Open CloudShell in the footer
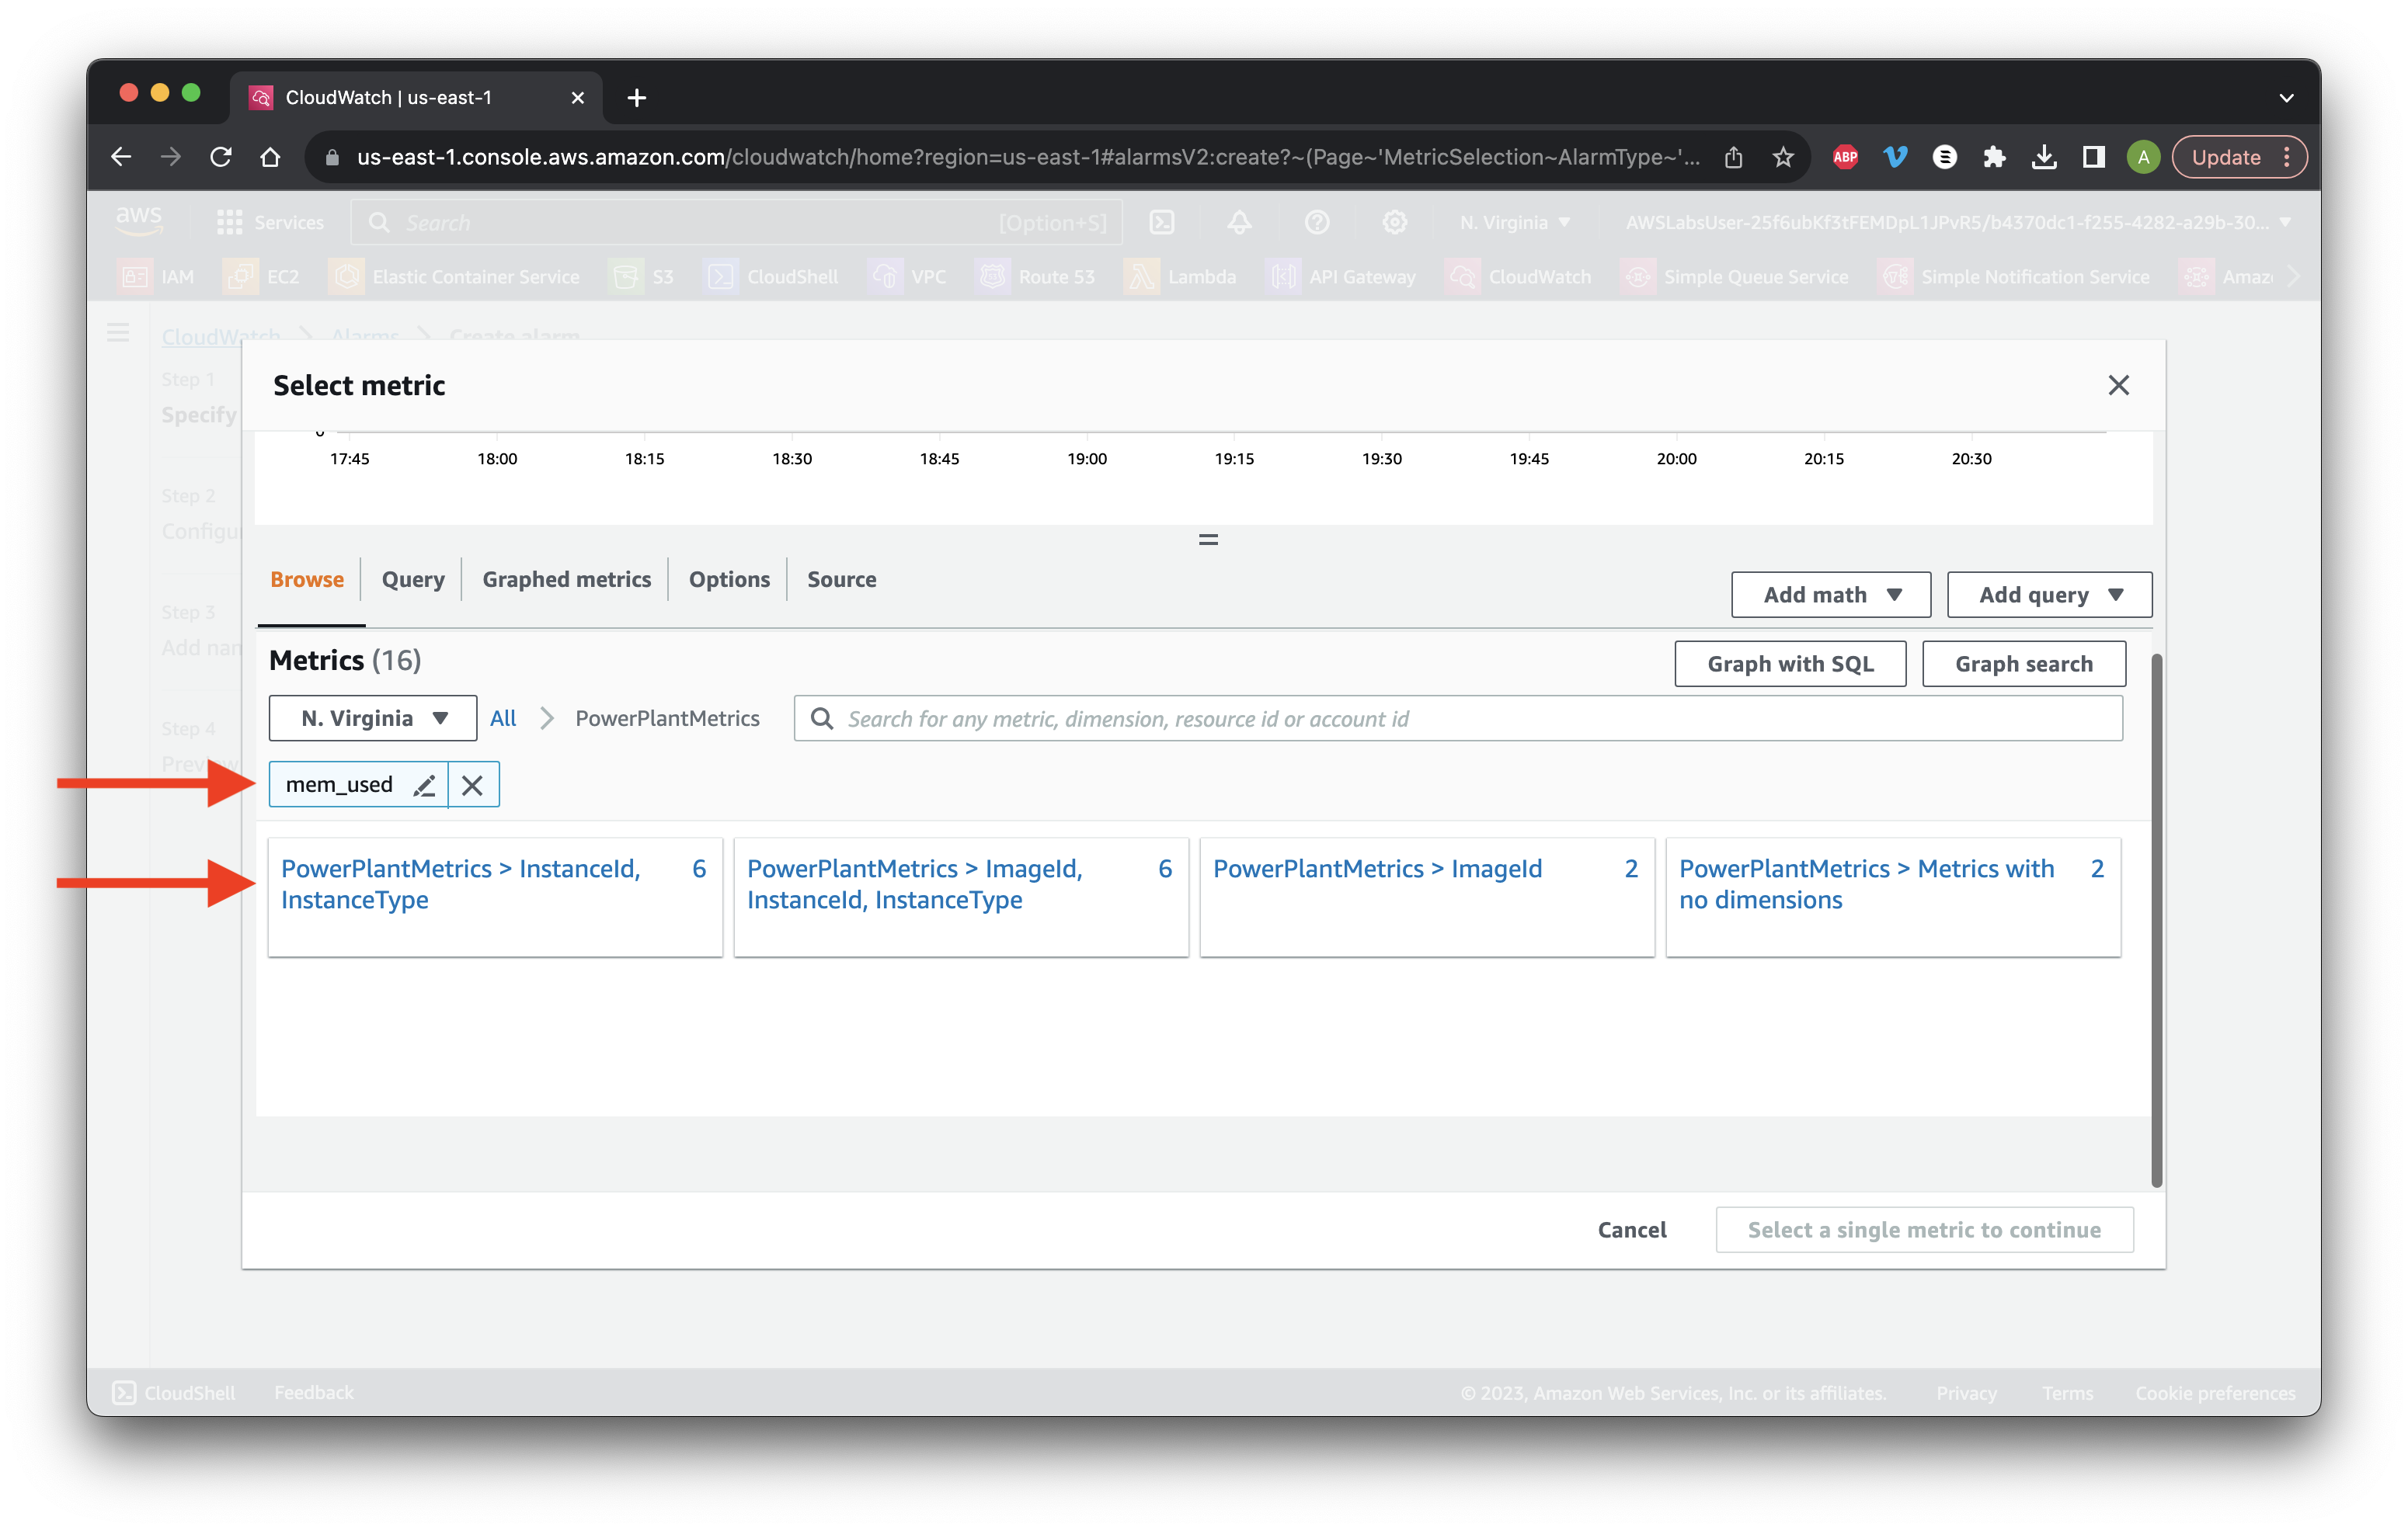 (x=175, y=1393)
